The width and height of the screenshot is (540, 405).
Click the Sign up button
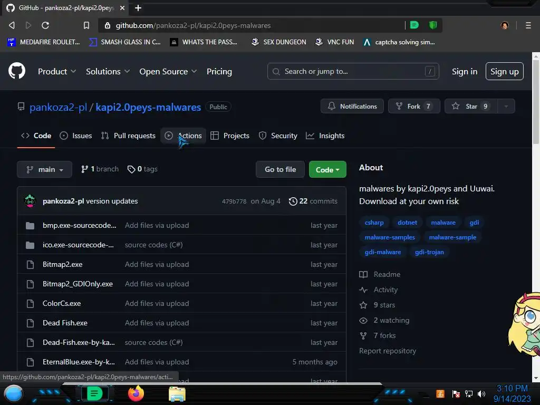point(505,71)
